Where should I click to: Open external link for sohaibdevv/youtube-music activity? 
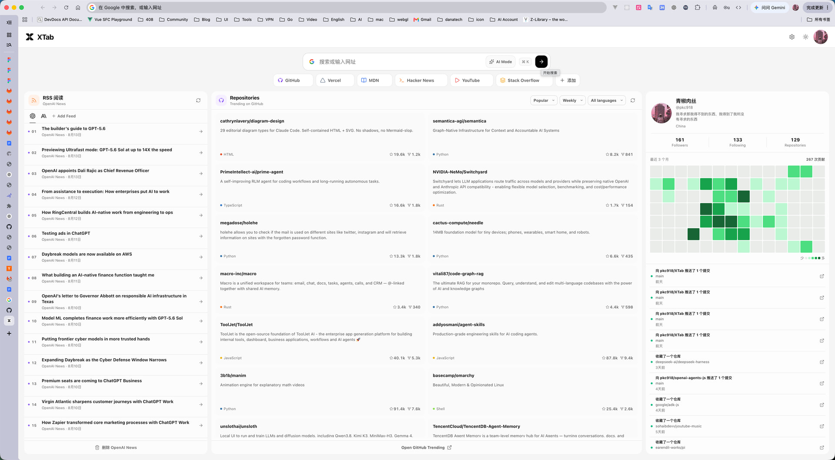point(822,426)
